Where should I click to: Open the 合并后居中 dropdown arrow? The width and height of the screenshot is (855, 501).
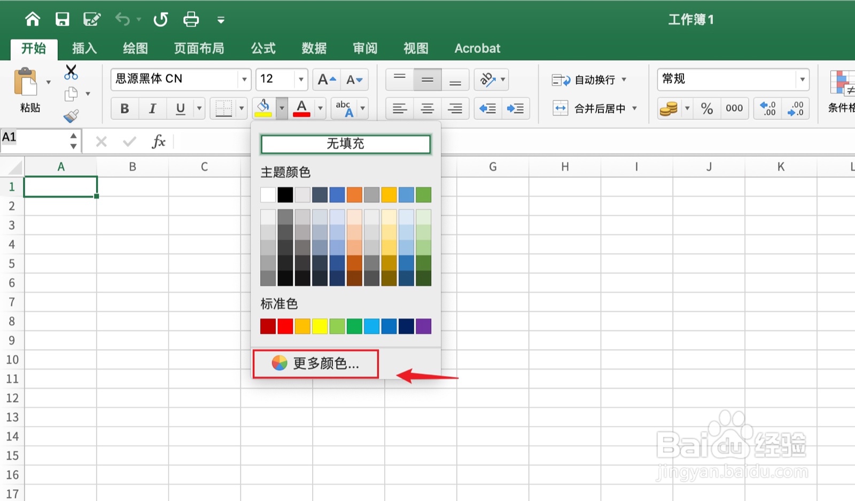(x=634, y=108)
